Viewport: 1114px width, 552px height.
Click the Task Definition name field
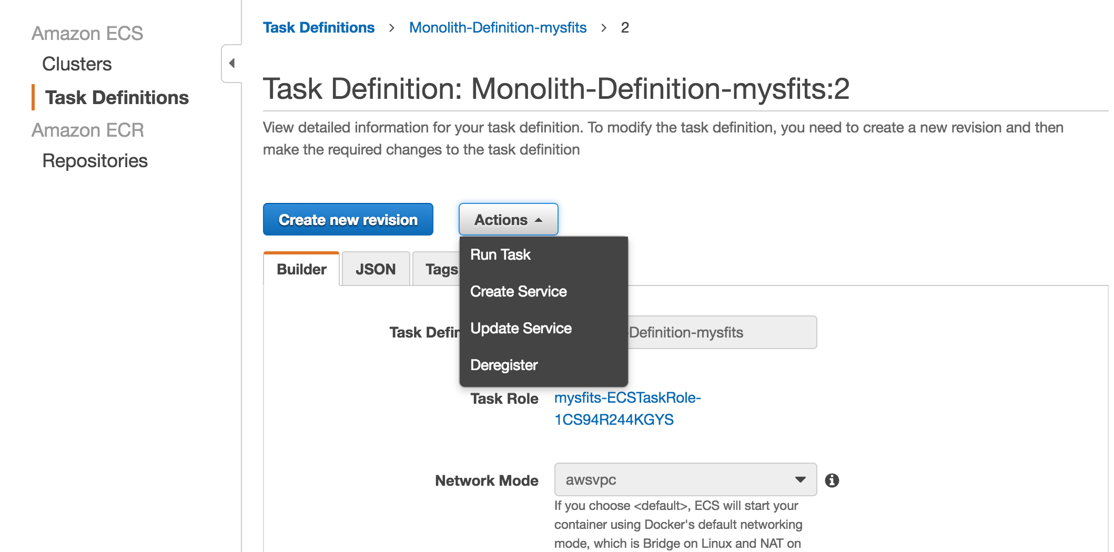722,332
